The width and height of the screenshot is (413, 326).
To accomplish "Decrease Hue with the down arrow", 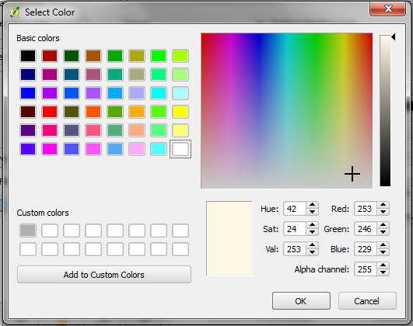I will [313, 212].
